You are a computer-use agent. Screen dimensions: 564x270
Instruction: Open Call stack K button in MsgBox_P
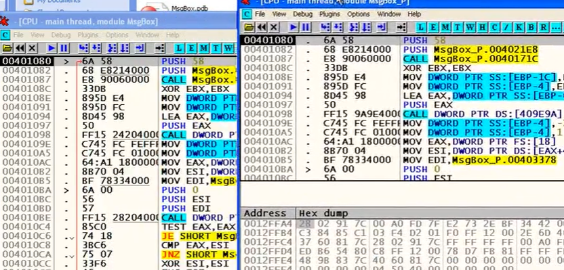(x=519, y=27)
